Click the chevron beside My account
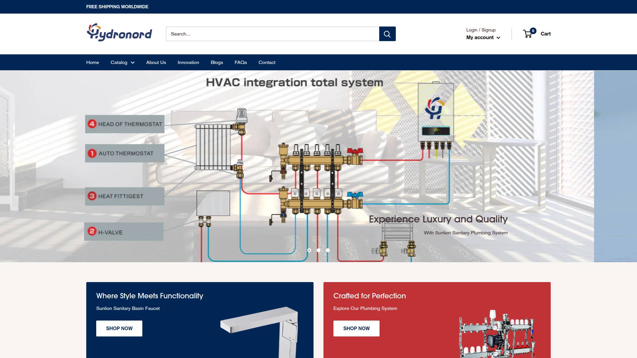The height and width of the screenshot is (358, 637). tap(498, 38)
